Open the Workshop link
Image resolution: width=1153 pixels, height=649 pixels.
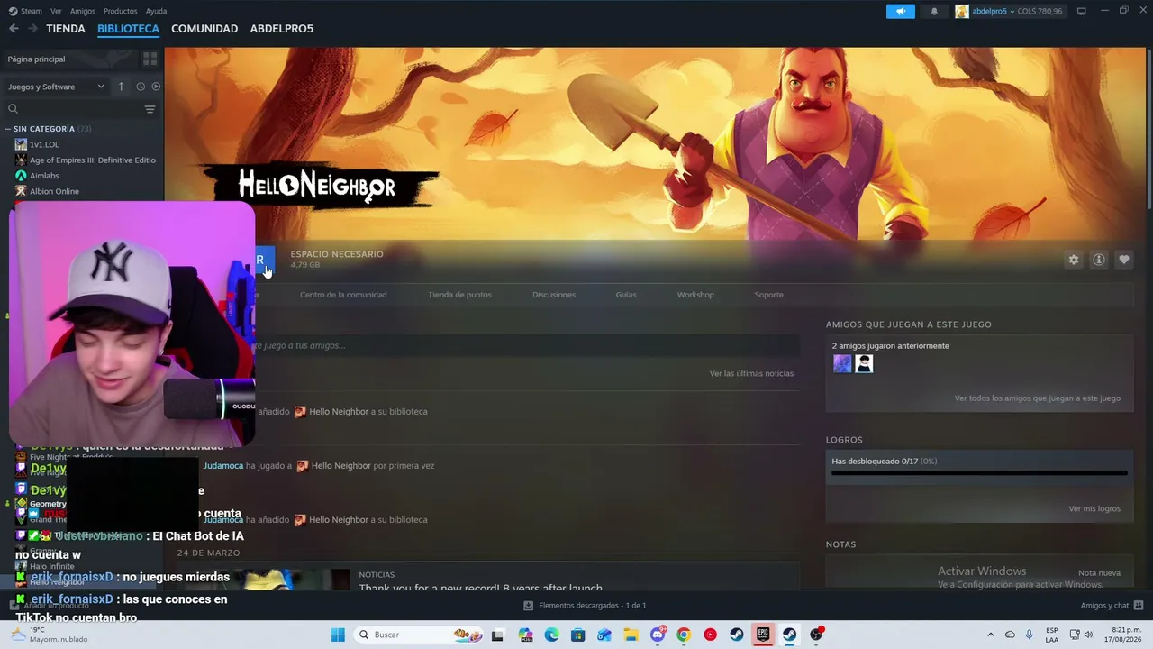pyautogui.click(x=695, y=295)
